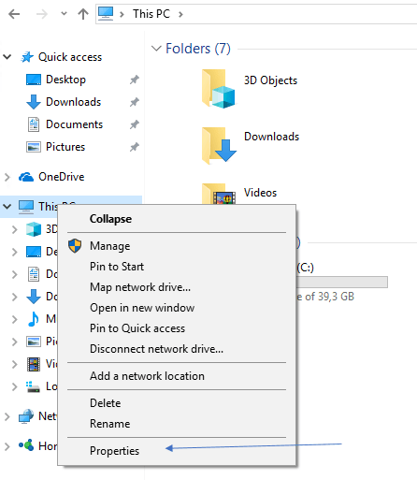Click the C: drive usage bar
The width and height of the screenshot is (417, 480).
coord(342,282)
